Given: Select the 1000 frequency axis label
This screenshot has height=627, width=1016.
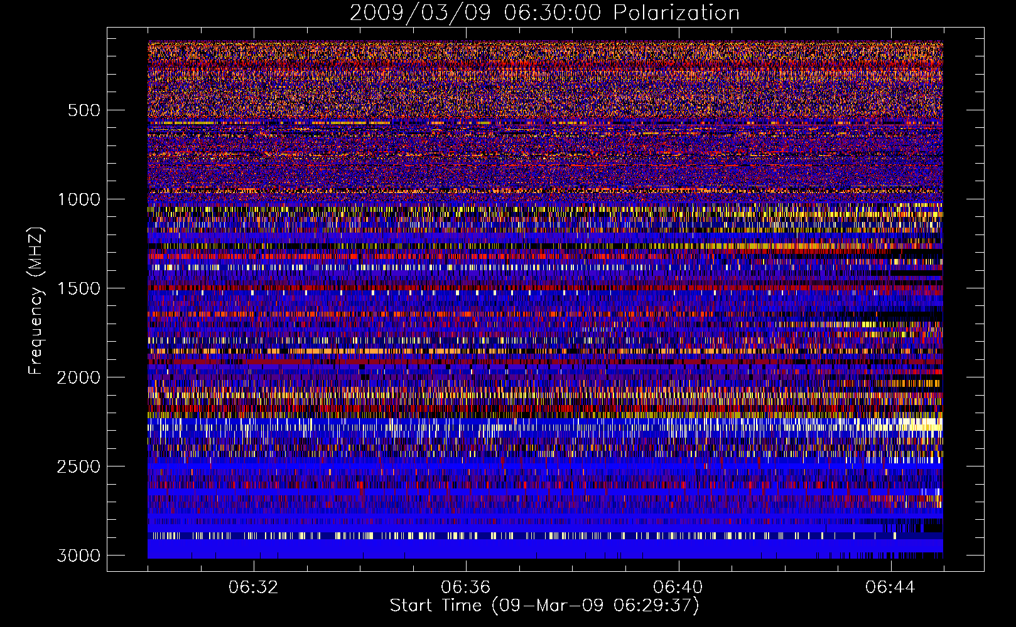Looking at the screenshot, I should 78,199.
